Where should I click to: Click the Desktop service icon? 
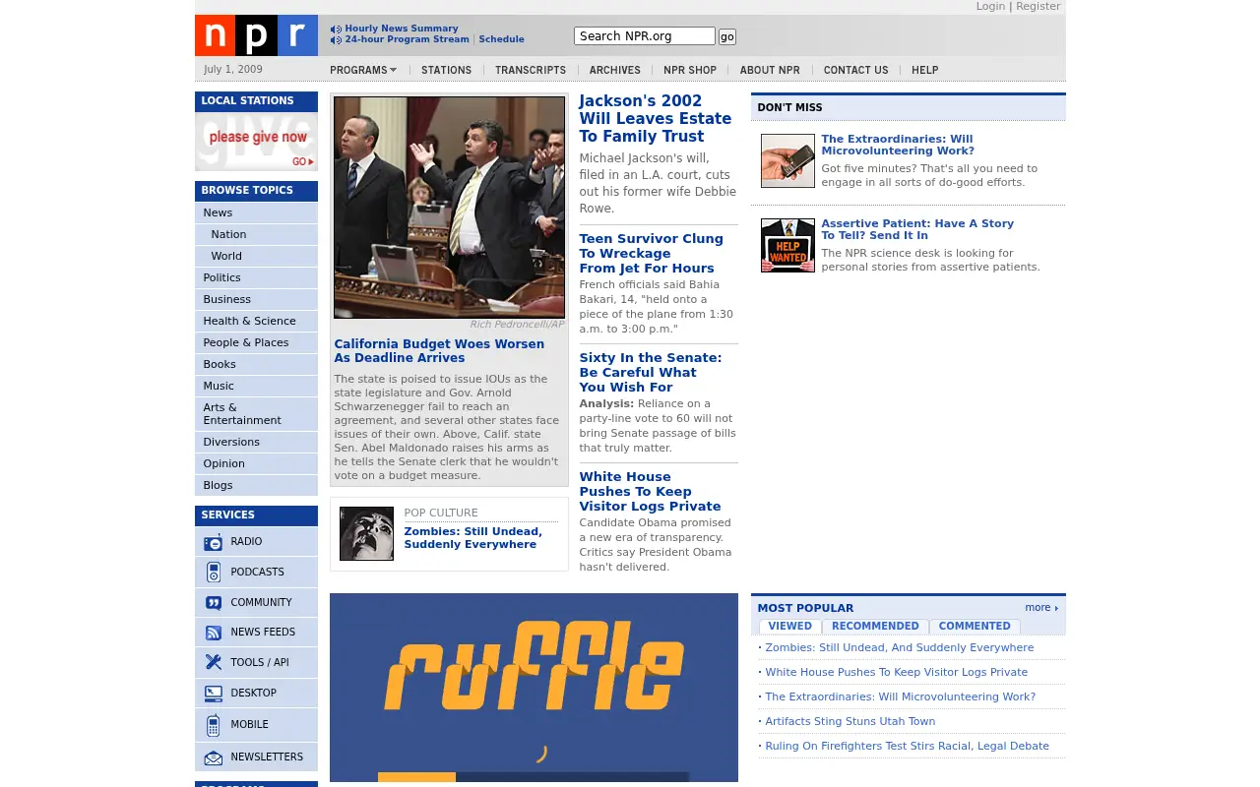[x=214, y=694]
